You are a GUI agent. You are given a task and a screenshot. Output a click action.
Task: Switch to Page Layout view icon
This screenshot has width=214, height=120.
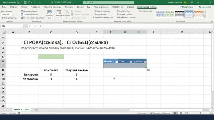pos(181,113)
